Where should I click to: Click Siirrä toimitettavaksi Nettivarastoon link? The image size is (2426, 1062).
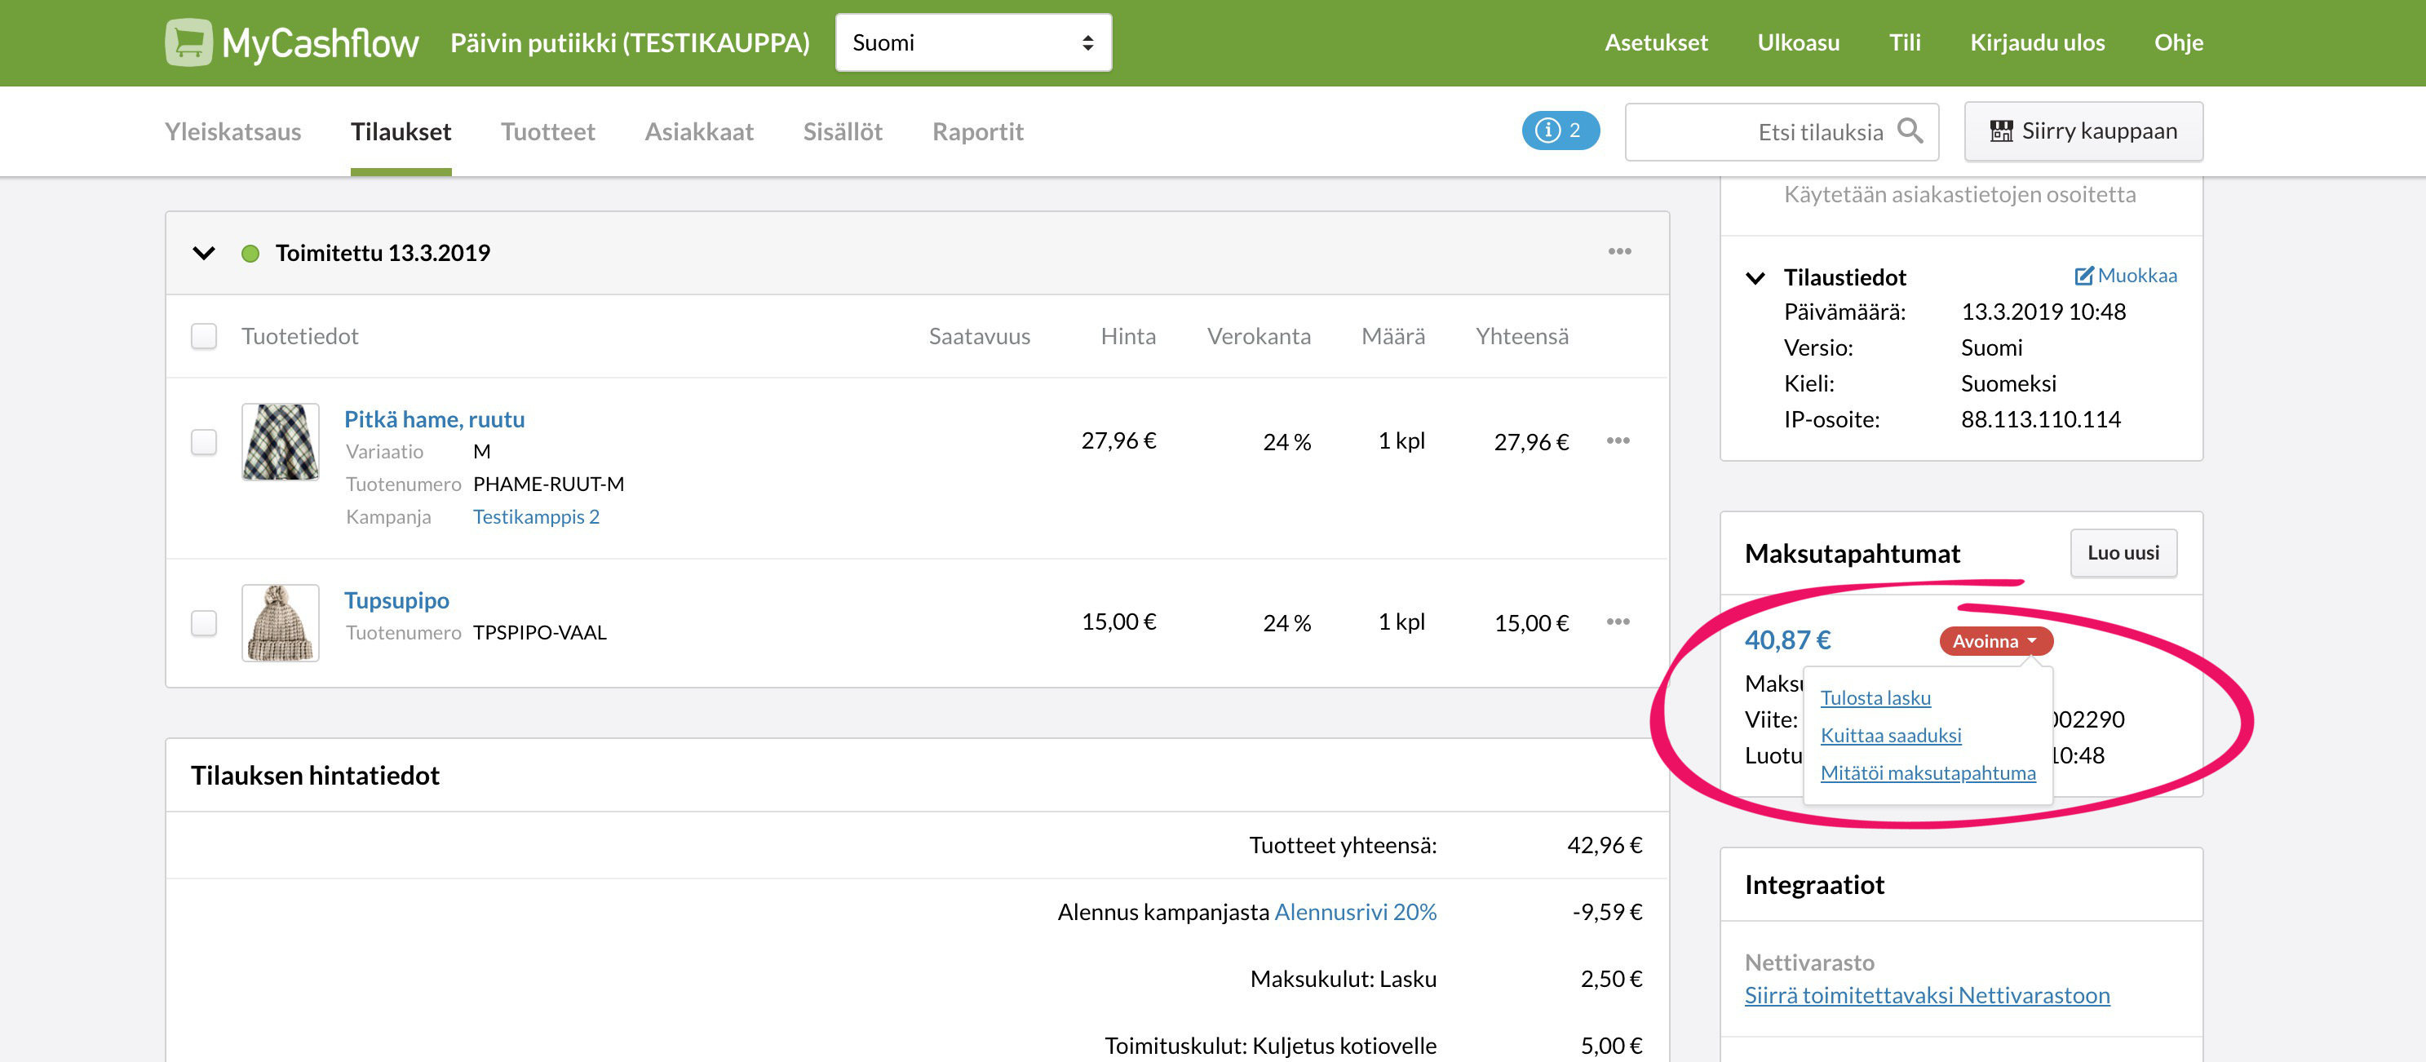pos(1926,995)
